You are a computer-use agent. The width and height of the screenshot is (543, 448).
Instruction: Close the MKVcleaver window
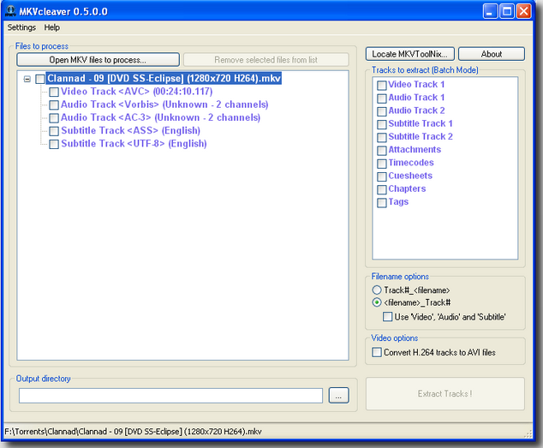pyautogui.click(x=524, y=11)
